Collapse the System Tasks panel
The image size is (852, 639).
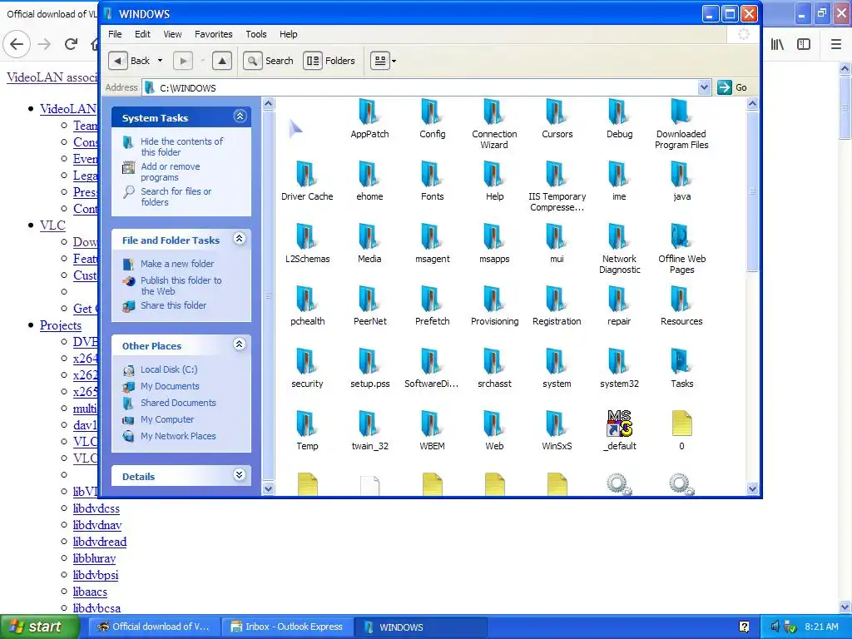tap(240, 116)
